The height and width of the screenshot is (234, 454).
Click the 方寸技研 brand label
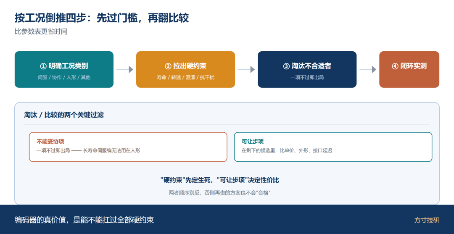427,221
